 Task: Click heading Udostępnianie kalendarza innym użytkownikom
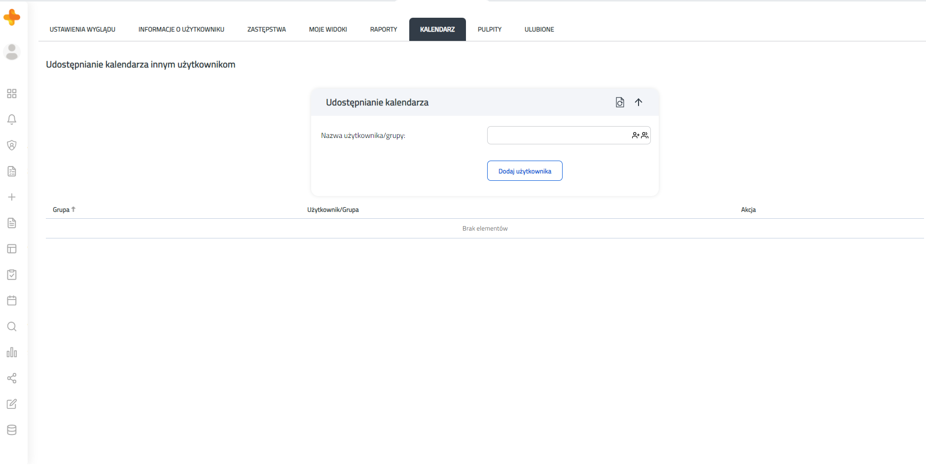click(x=141, y=65)
